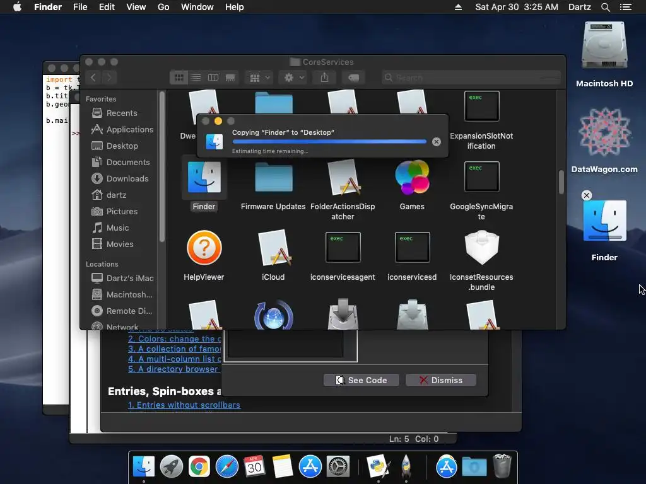Open dartz home folder in sidebar

pos(109,195)
